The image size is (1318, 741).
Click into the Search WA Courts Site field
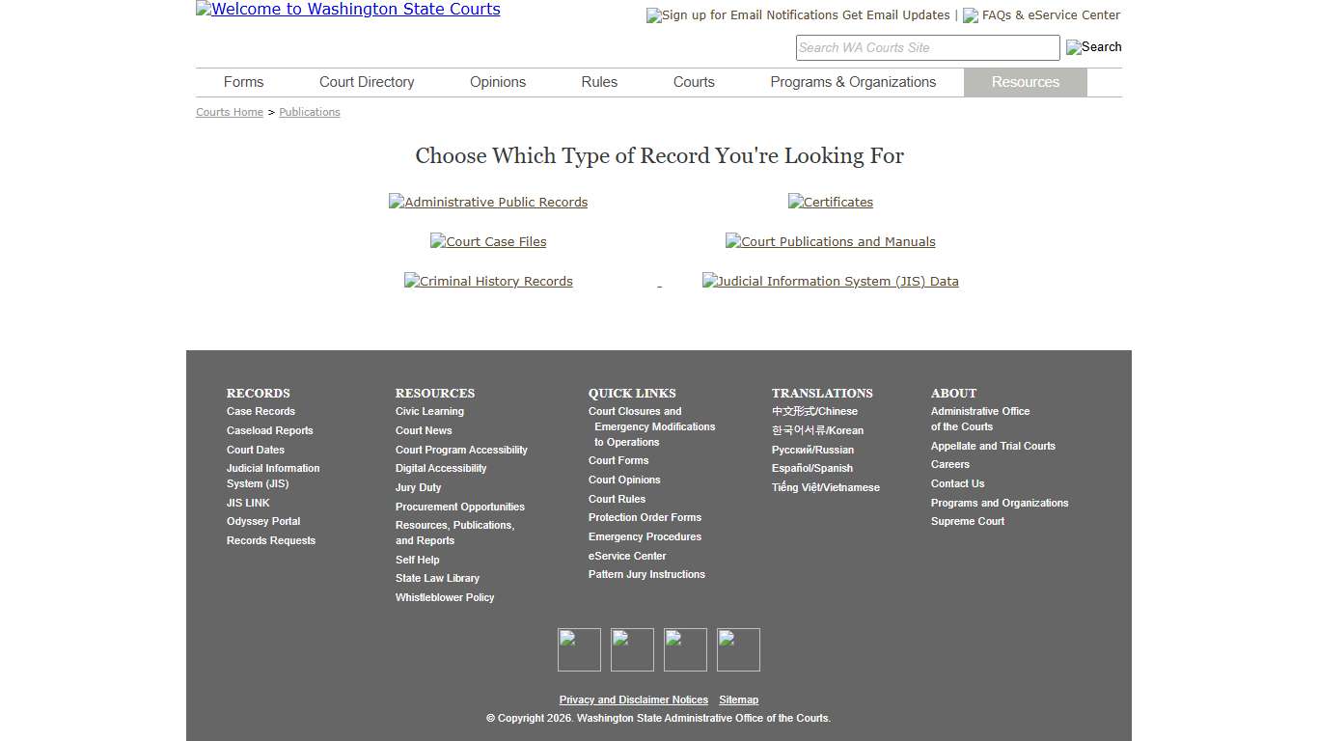tap(926, 47)
